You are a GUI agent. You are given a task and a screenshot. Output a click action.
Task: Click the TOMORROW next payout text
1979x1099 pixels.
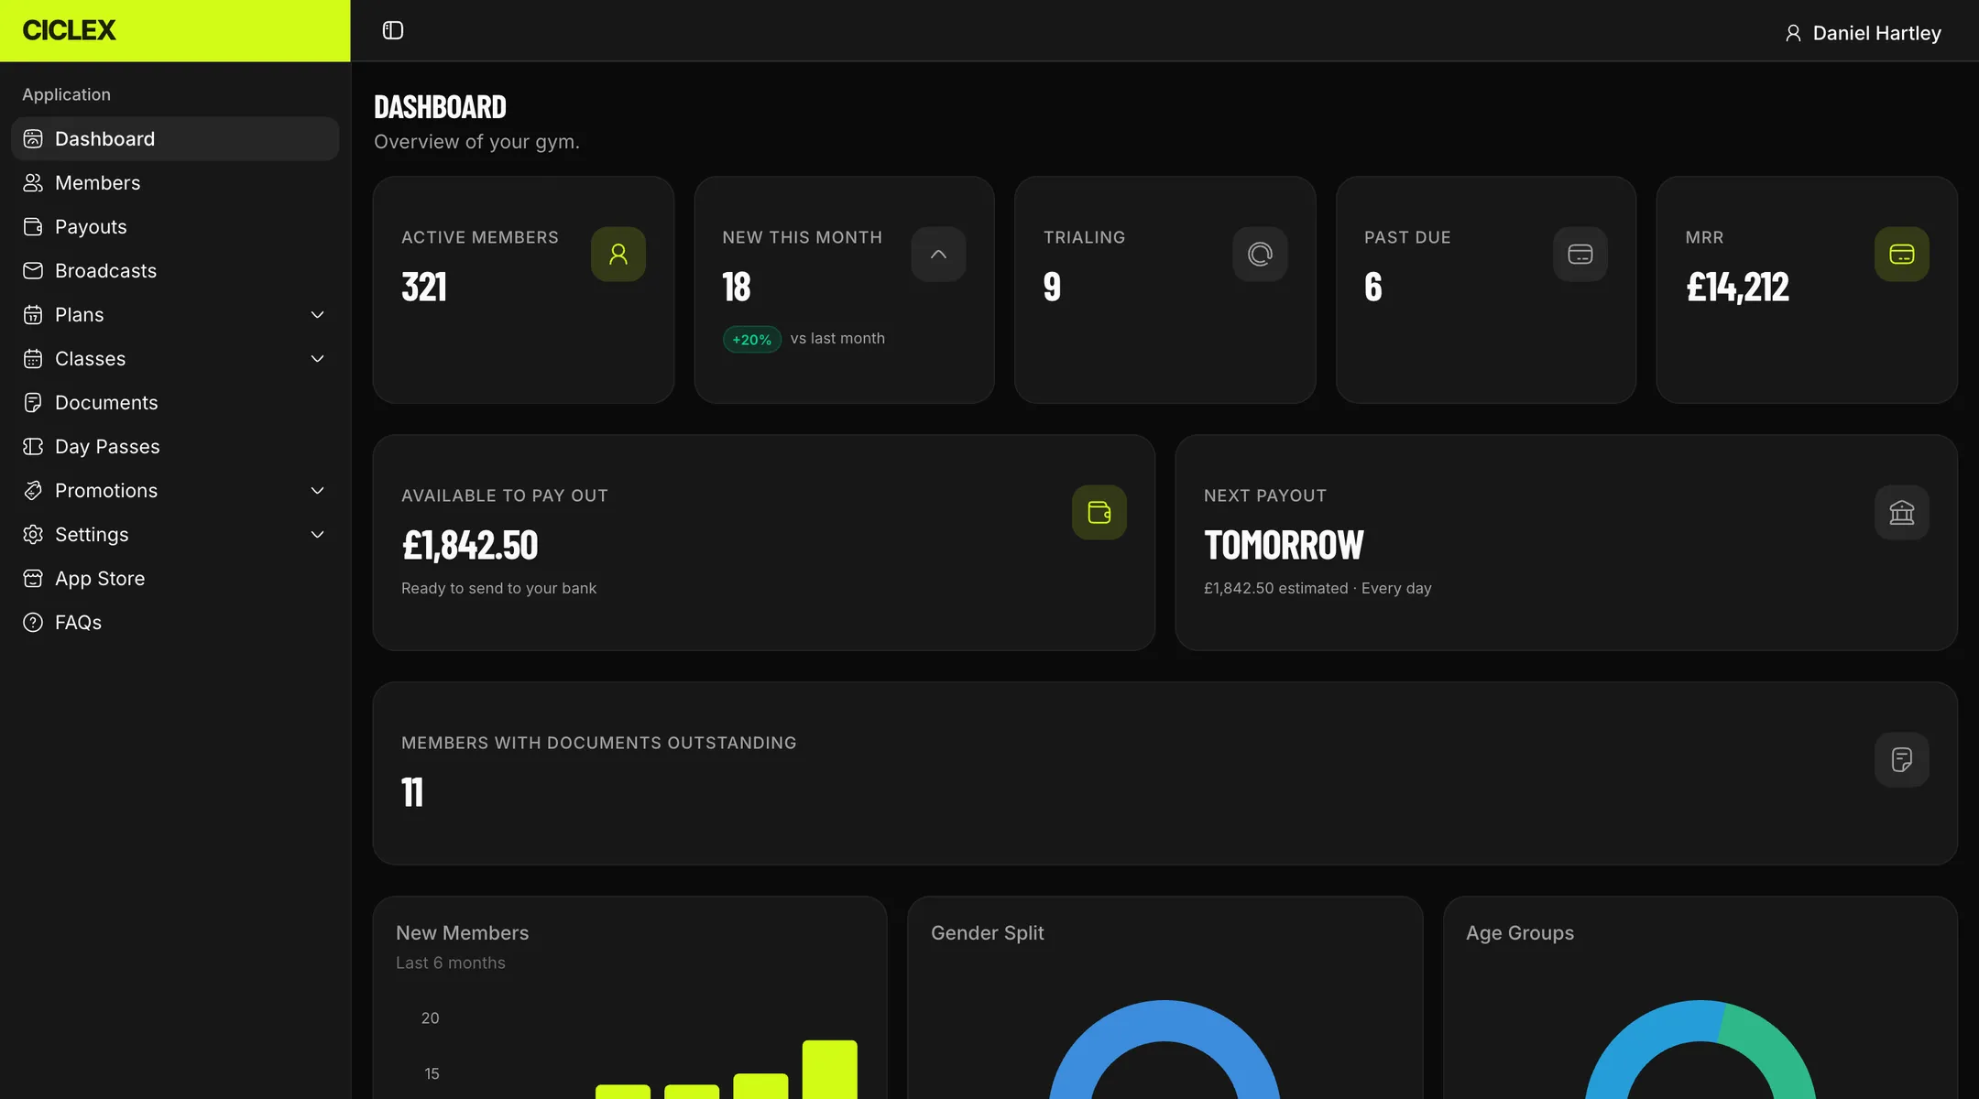point(1284,545)
